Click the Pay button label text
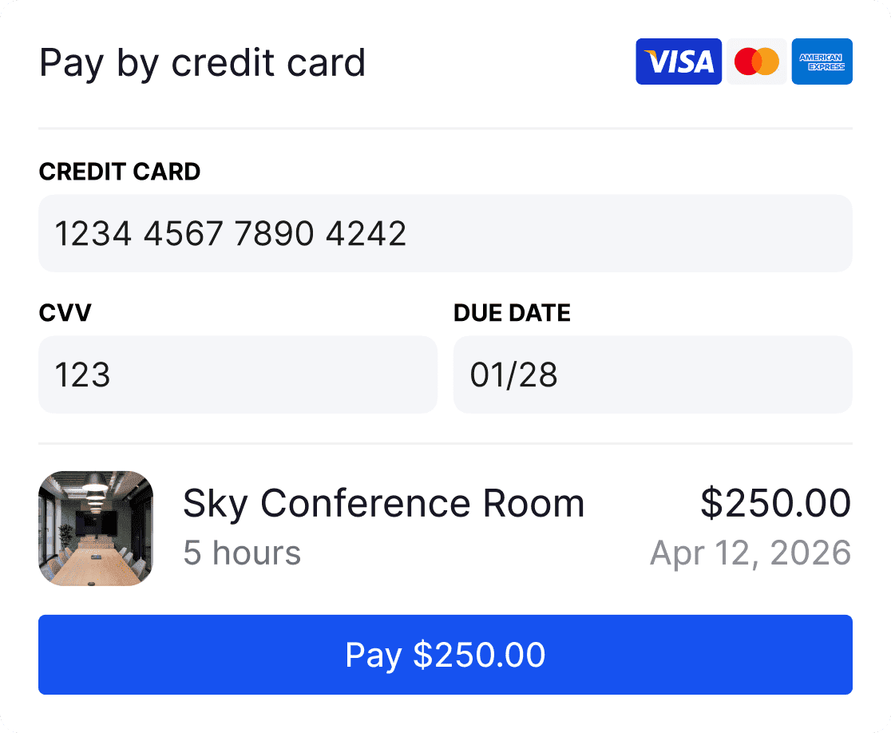Screen dimensions: 891x733 [445, 655]
